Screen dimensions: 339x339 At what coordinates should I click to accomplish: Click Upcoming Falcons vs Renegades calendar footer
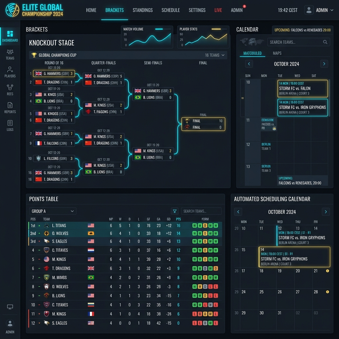303,180
